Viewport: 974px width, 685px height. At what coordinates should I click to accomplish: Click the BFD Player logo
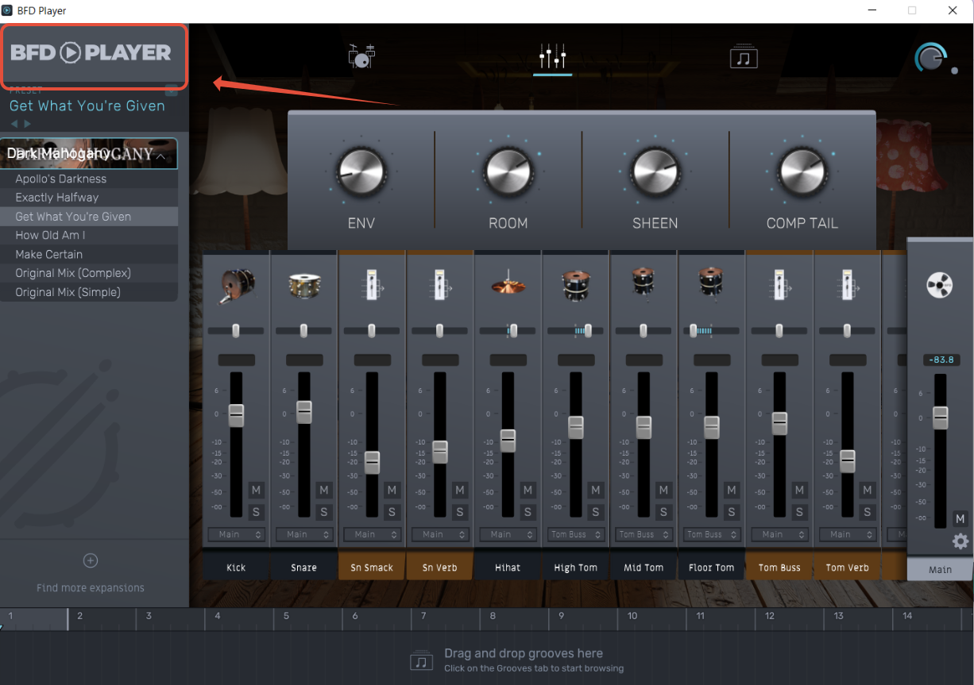point(91,53)
